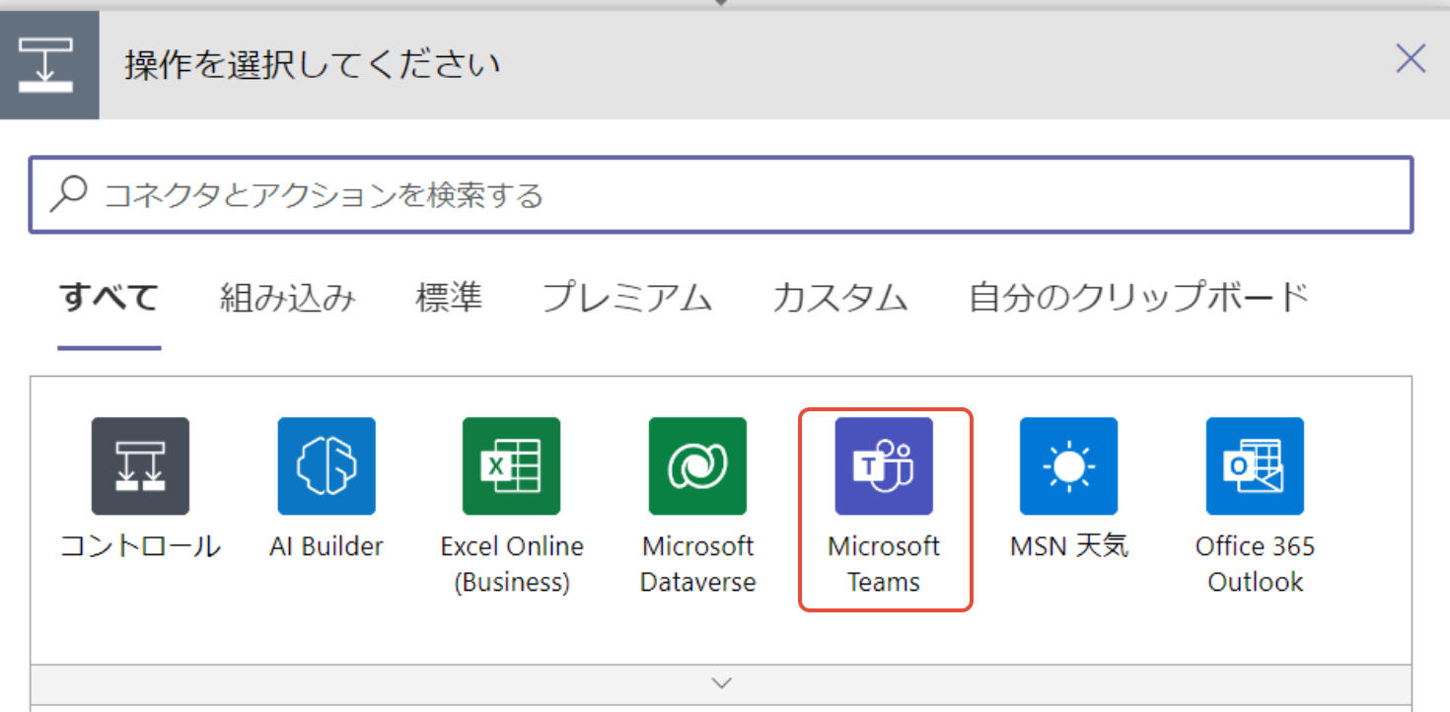Click the Office 365 Outlook text label

click(x=1255, y=564)
